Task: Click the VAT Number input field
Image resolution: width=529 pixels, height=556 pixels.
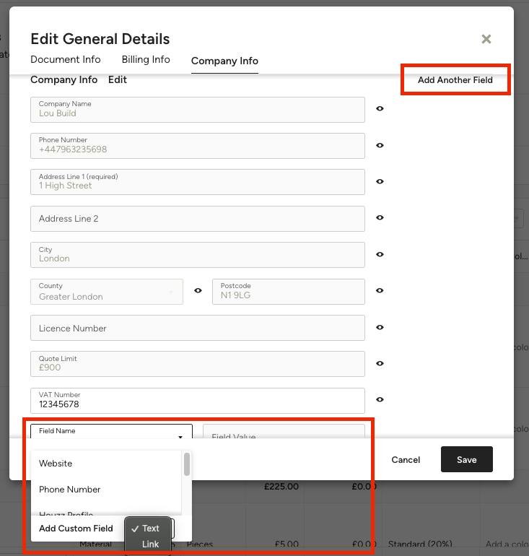Action: pos(197,401)
